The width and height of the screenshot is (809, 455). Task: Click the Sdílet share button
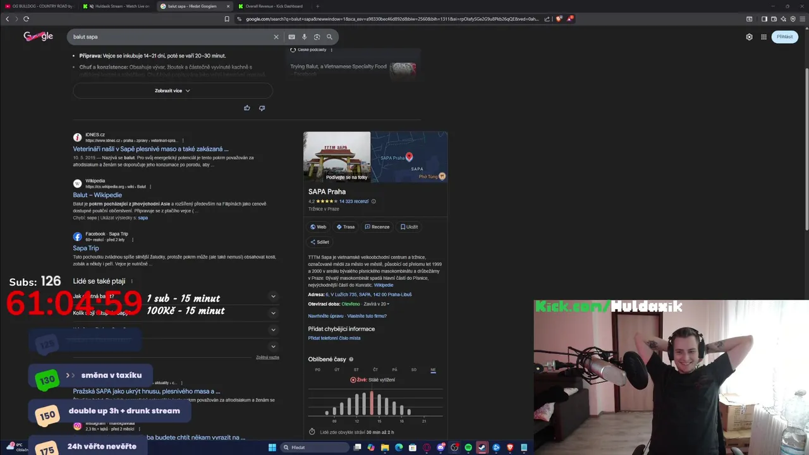pos(320,242)
